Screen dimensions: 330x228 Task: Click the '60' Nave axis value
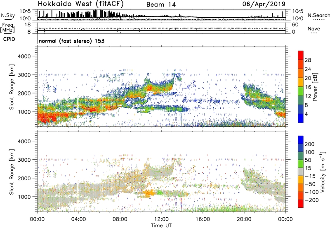point(295,25)
